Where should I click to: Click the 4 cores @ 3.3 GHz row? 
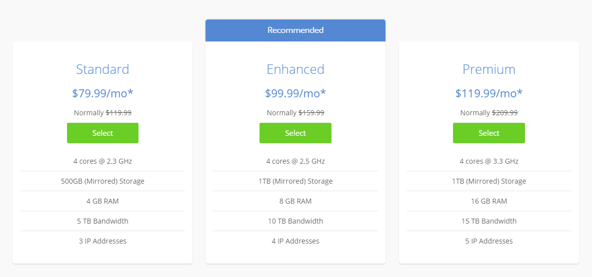tap(488, 161)
